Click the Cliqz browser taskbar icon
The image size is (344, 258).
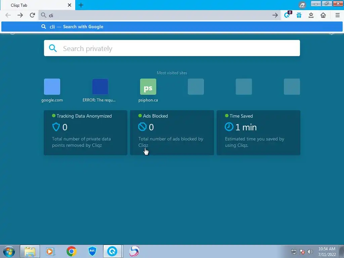tap(112, 251)
